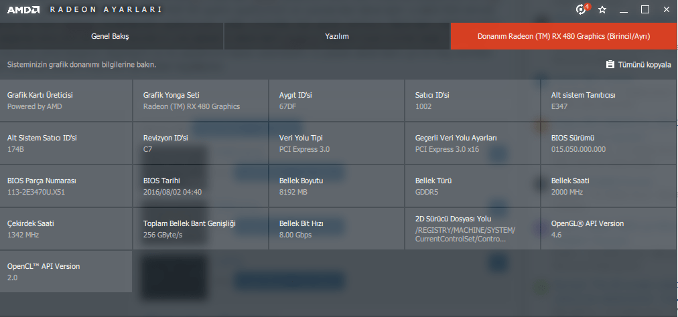
Task: Click the 2D Sürücü Dosyası Yolu registry path
Action: pos(465,235)
